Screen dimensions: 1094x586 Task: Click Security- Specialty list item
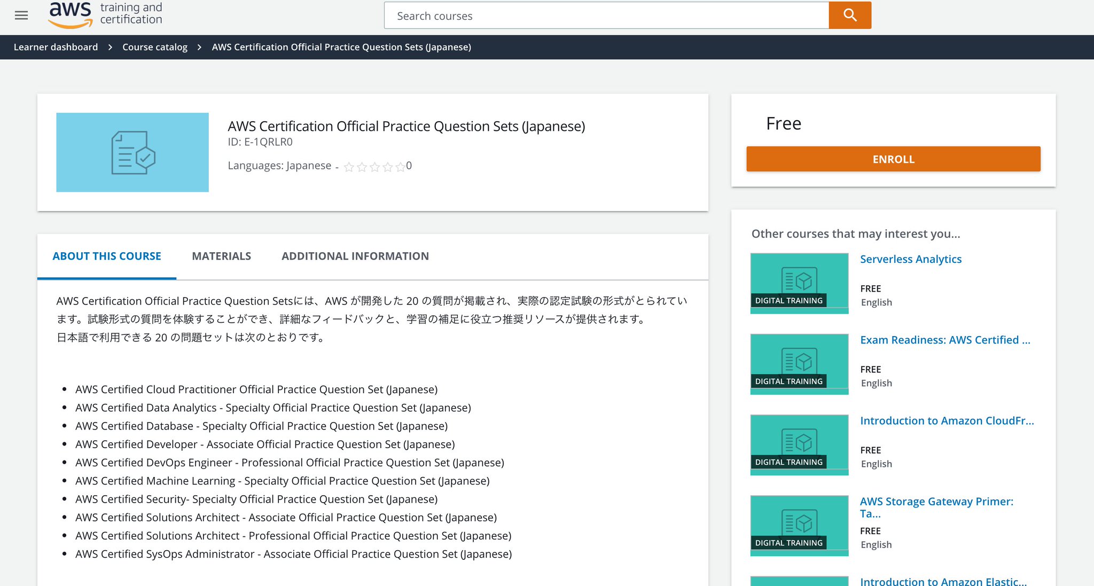[x=256, y=499]
